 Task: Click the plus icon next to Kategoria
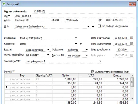tap(81, 44)
